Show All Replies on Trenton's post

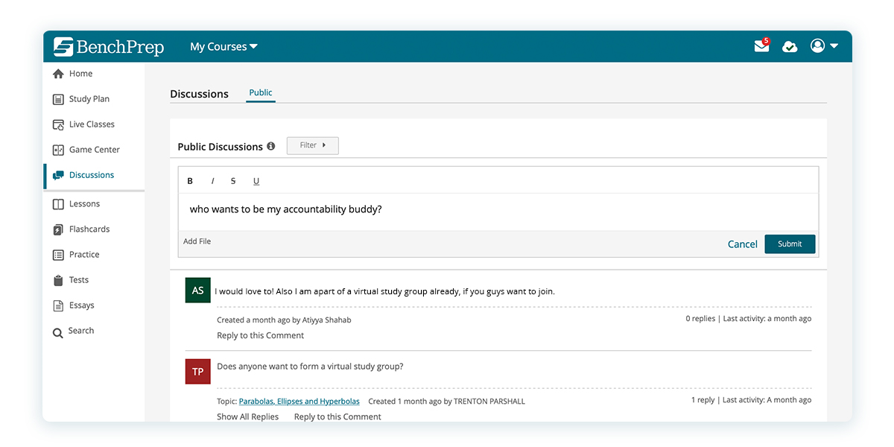[248, 417]
